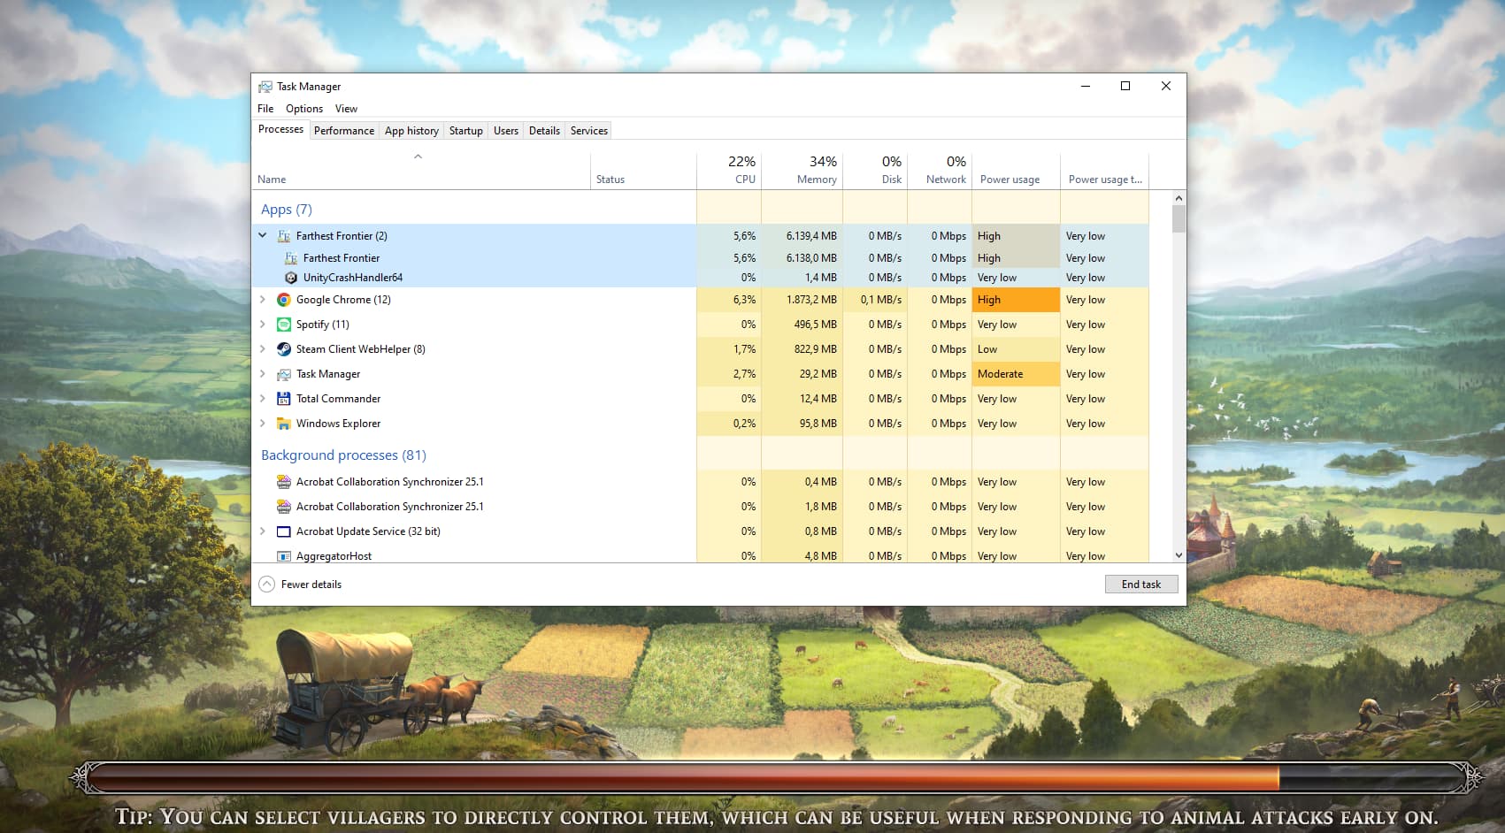This screenshot has height=833, width=1505.
Task: Open the Options menu
Action: (303, 109)
